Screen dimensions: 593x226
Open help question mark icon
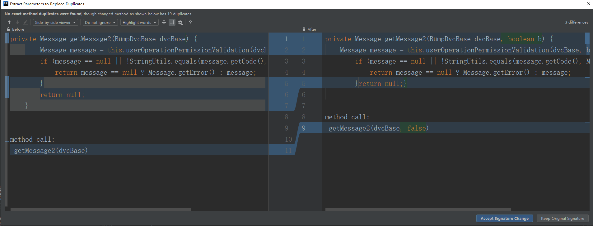click(190, 22)
